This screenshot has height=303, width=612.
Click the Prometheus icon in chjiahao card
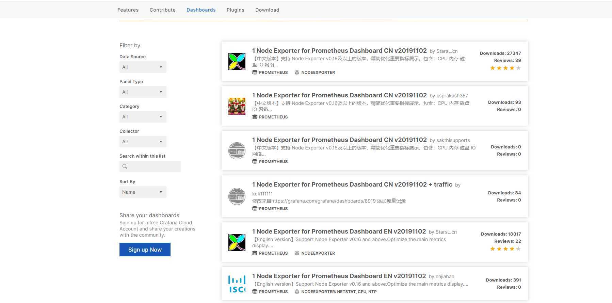pos(255,291)
